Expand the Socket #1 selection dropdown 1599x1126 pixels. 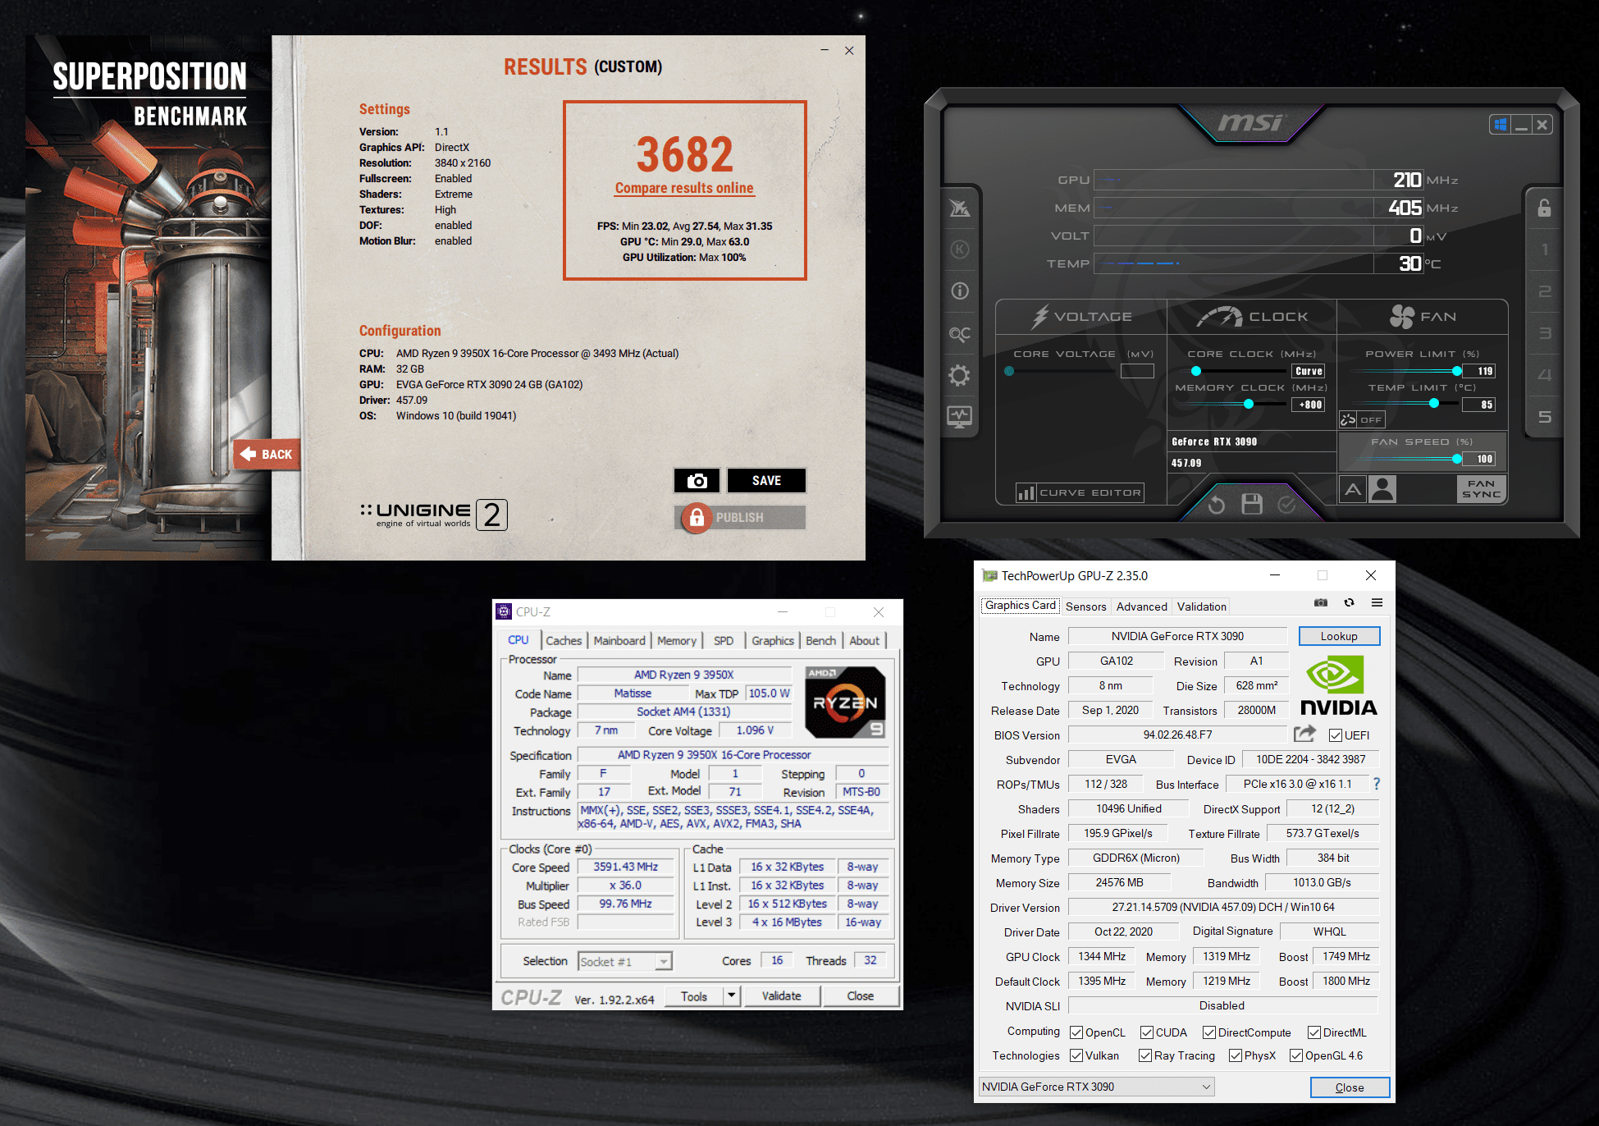pyautogui.click(x=663, y=961)
